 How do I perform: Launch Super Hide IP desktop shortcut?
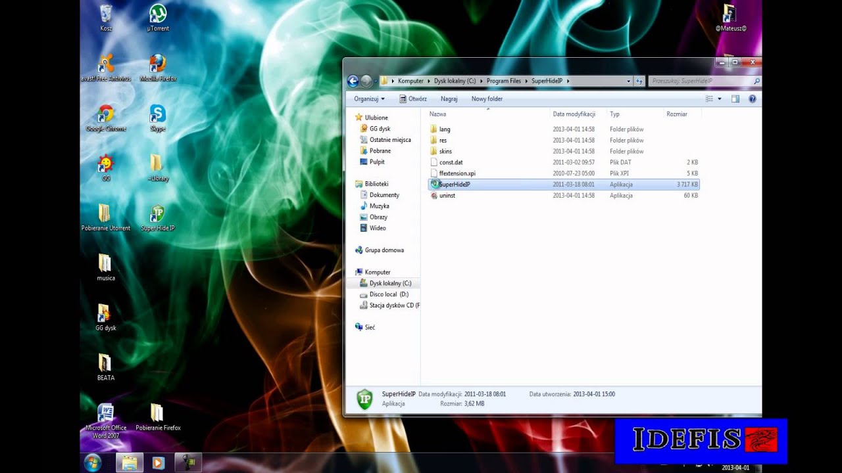coord(158,217)
